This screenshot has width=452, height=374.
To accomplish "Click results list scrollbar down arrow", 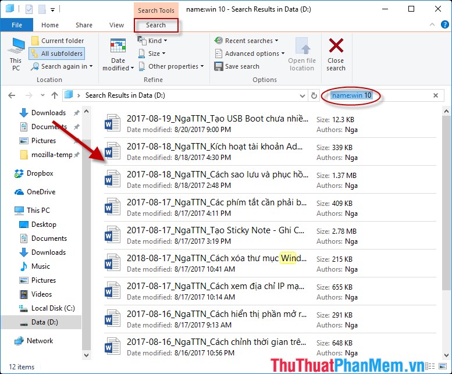I will click(x=446, y=355).
